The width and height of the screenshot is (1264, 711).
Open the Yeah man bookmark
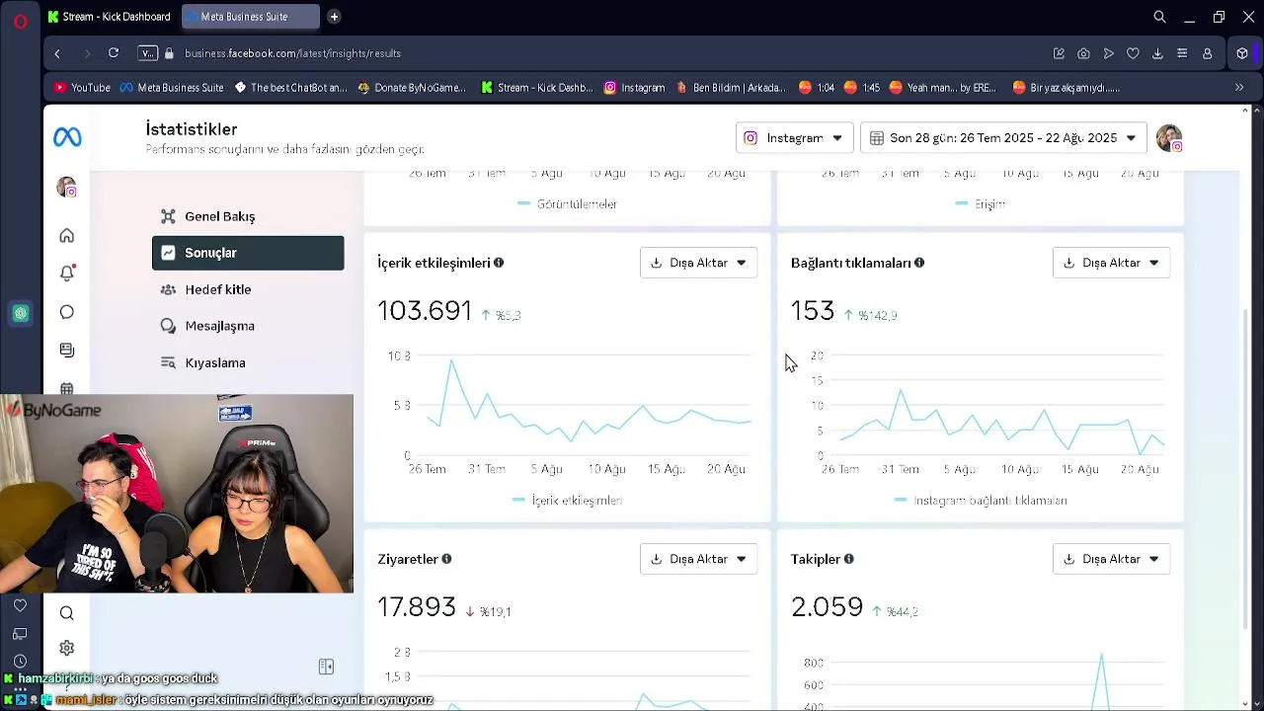pyautogui.click(x=943, y=88)
